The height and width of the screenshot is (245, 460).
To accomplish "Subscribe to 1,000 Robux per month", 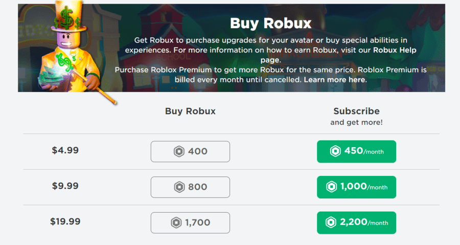I will tap(356, 187).
